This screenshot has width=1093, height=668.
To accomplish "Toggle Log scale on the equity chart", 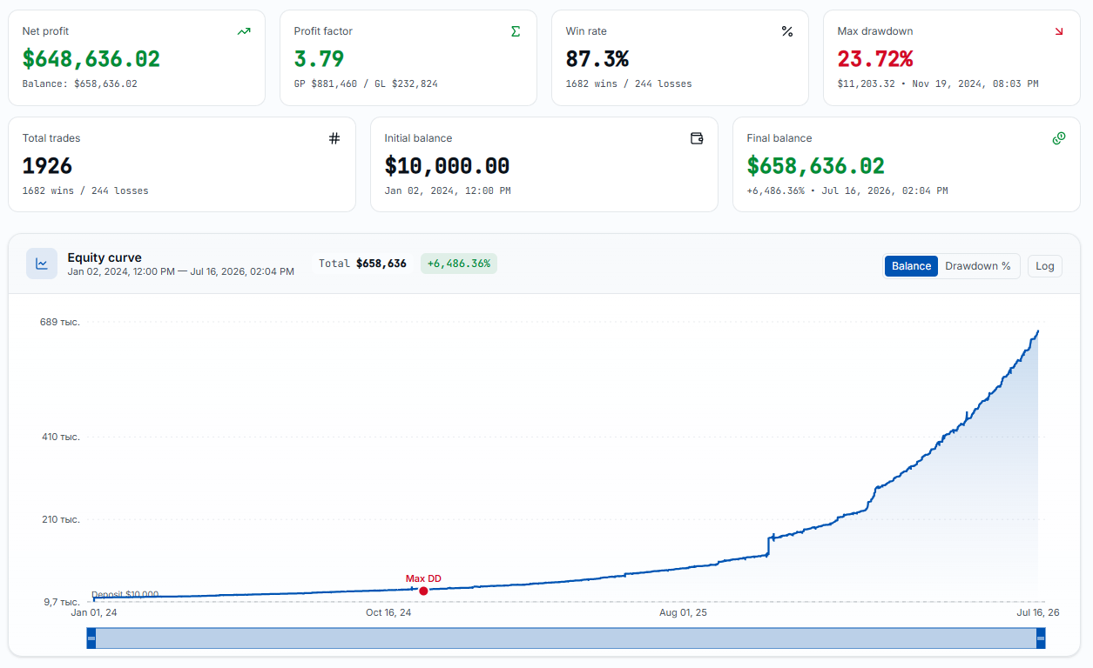I will 1045,266.
